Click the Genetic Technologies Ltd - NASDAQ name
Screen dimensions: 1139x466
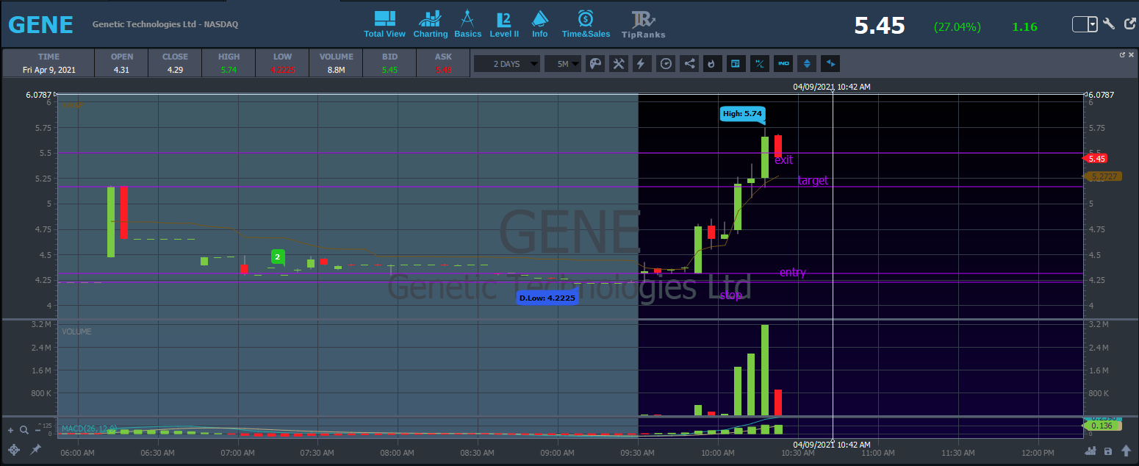pos(165,24)
